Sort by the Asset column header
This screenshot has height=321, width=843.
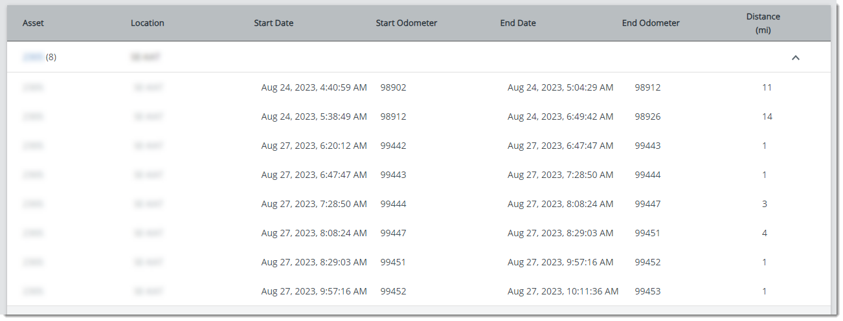[33, 23]
